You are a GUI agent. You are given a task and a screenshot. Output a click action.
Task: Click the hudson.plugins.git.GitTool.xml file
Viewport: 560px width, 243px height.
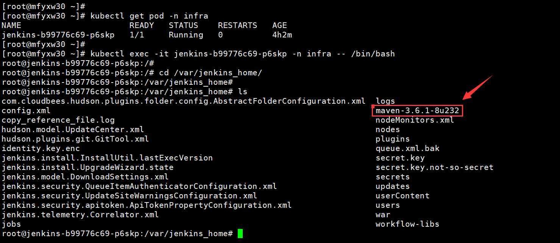[75, 139]
